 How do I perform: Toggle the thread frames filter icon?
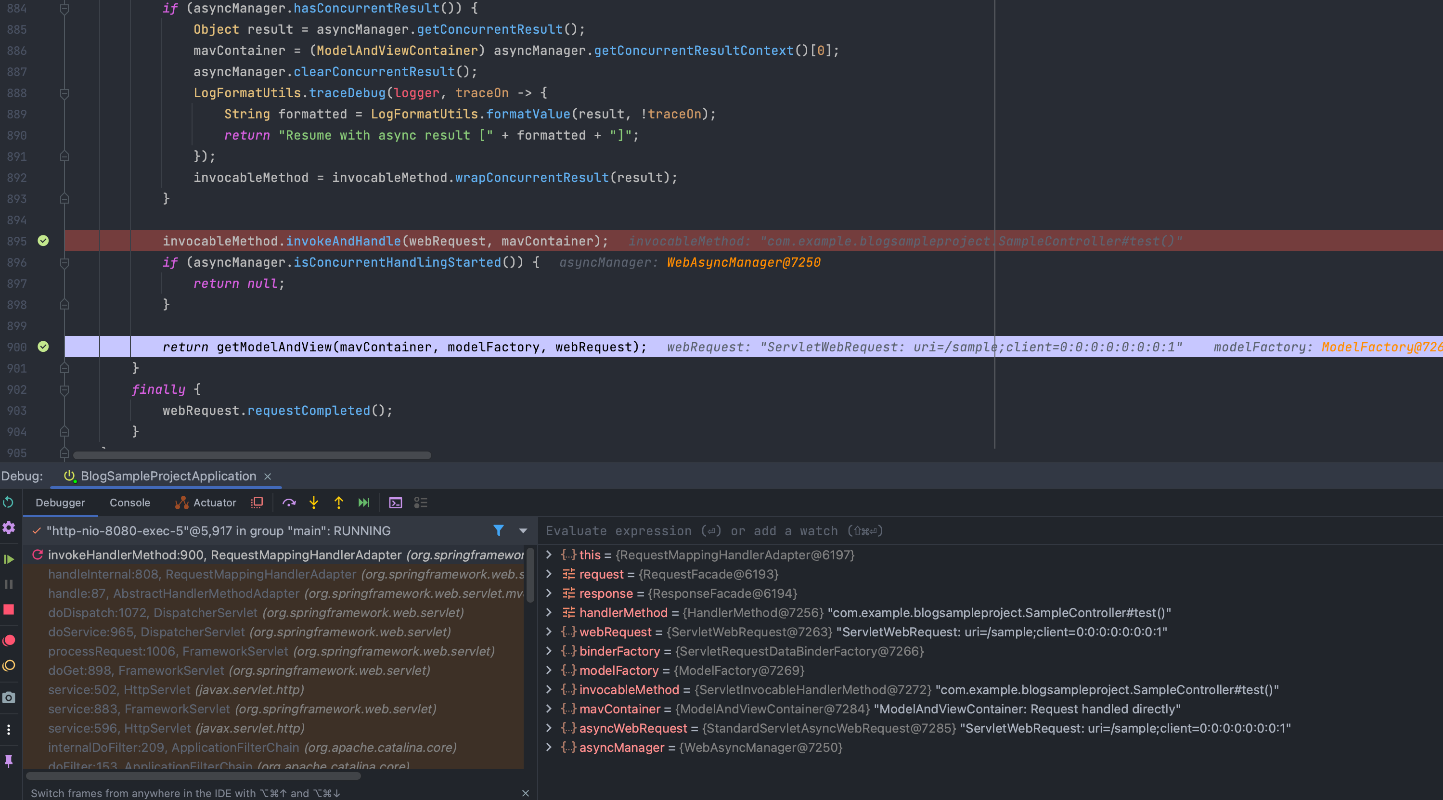click(x=498, y=530)
